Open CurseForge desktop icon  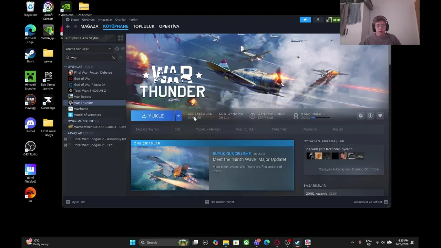(x=48, y=103)
